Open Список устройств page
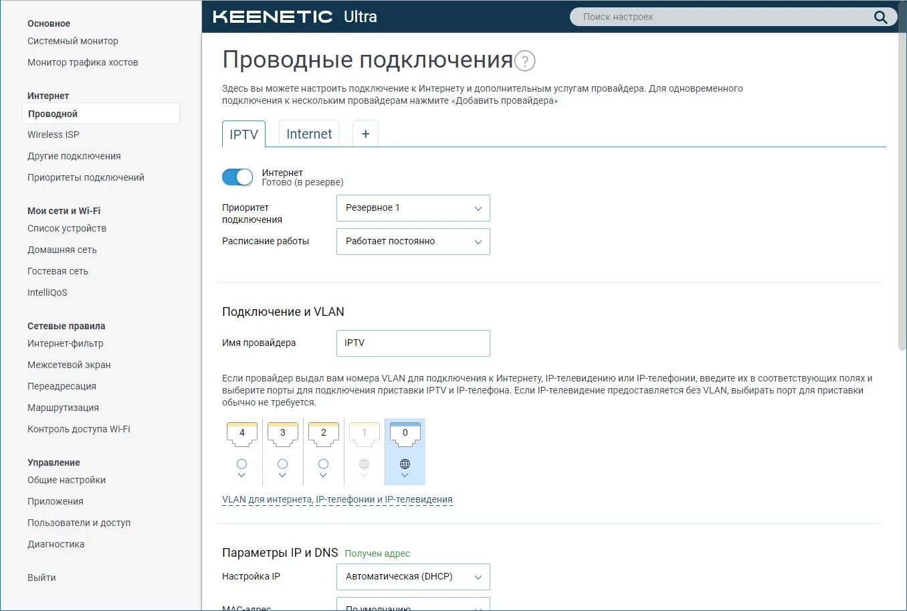The width and height of the screenshot is (907, 611). tap(67, 228)
